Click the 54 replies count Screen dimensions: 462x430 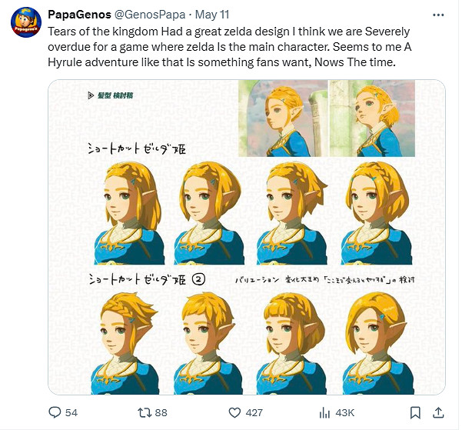pos(71,412)
